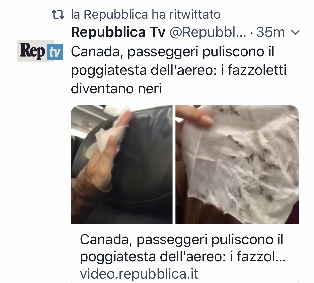314x283 pixels.
Task: Expand the tweet options chevron
Action: click(x=296, y=33)
